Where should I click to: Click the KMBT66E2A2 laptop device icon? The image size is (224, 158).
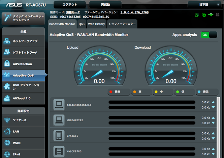pos(59,120)
